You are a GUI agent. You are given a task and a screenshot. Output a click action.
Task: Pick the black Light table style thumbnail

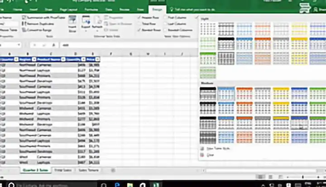[226, 44]
